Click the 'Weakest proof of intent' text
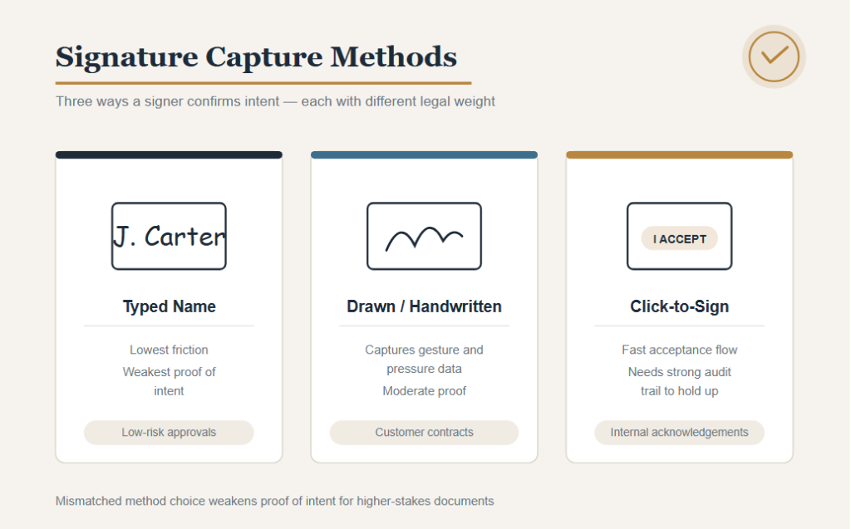The height and width of the screenshot is (529, 851). (169, 381)
